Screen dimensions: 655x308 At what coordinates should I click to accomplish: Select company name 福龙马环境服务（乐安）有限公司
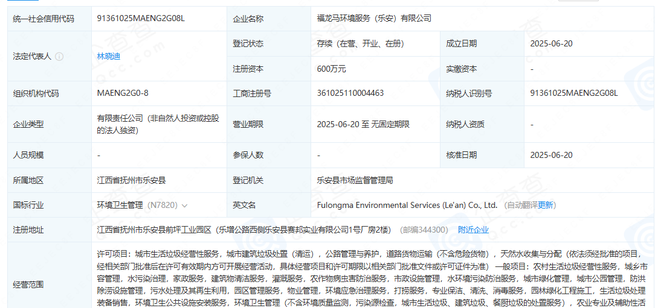[374, 18]
